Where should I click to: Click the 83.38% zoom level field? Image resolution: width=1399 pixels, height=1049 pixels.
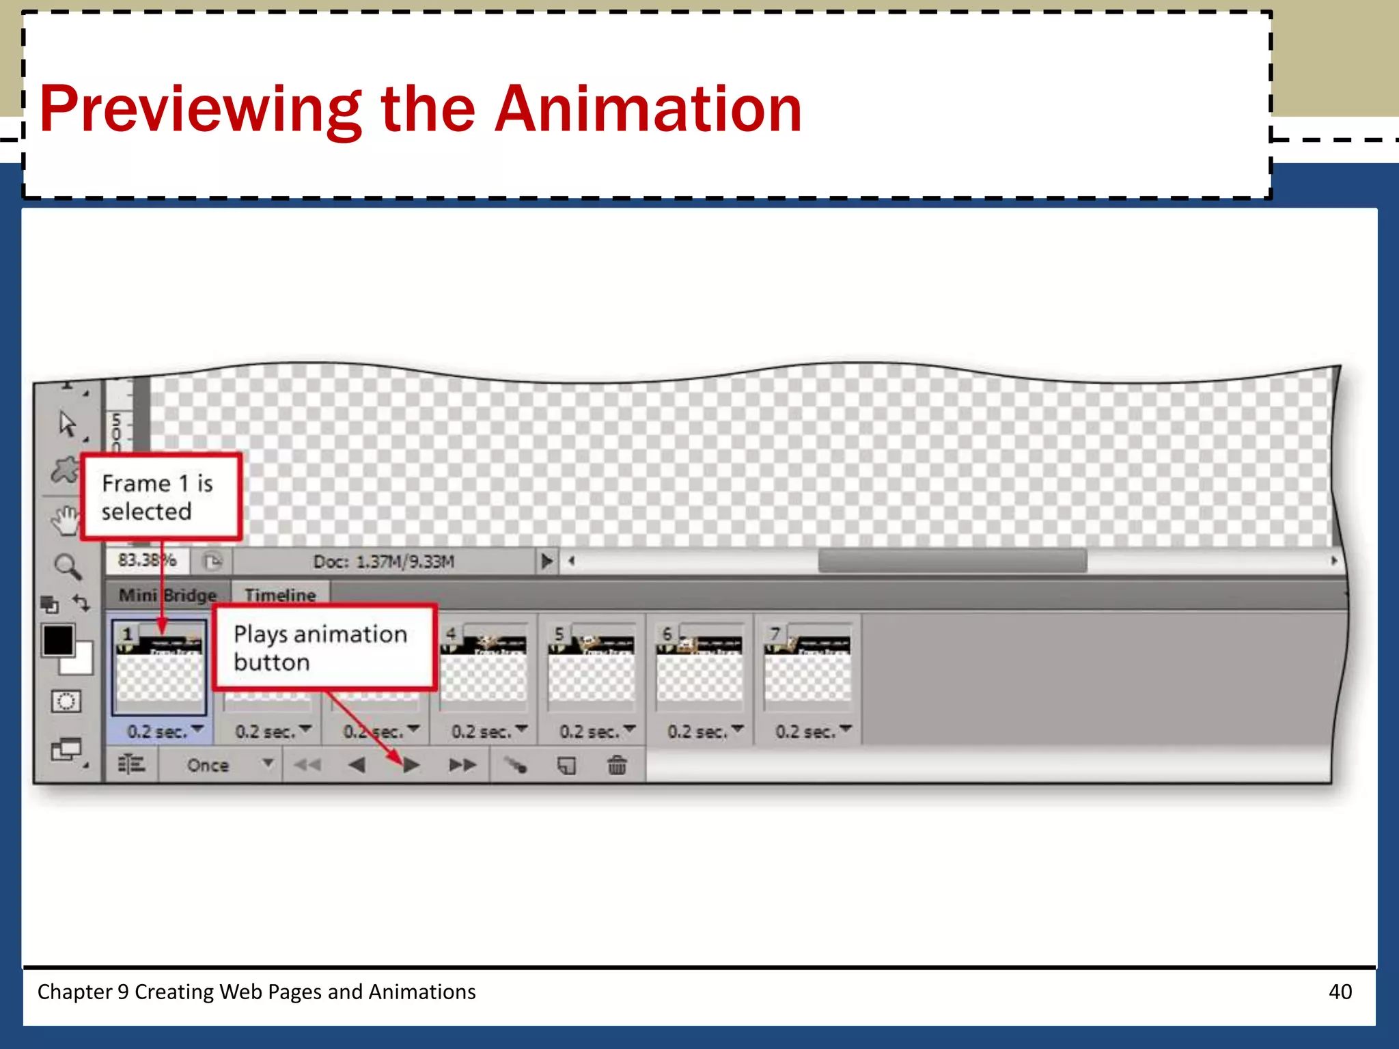point(147,561)
